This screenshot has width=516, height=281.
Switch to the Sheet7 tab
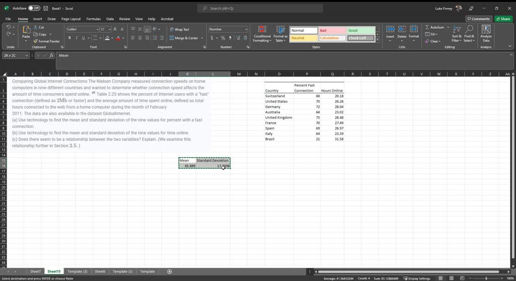[x=35, y=271]
